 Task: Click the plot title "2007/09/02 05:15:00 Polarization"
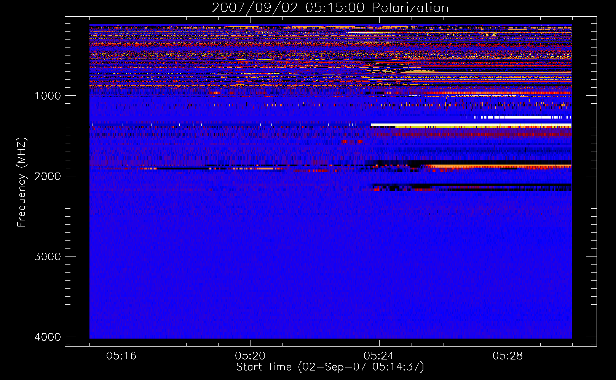coord(330,8)
